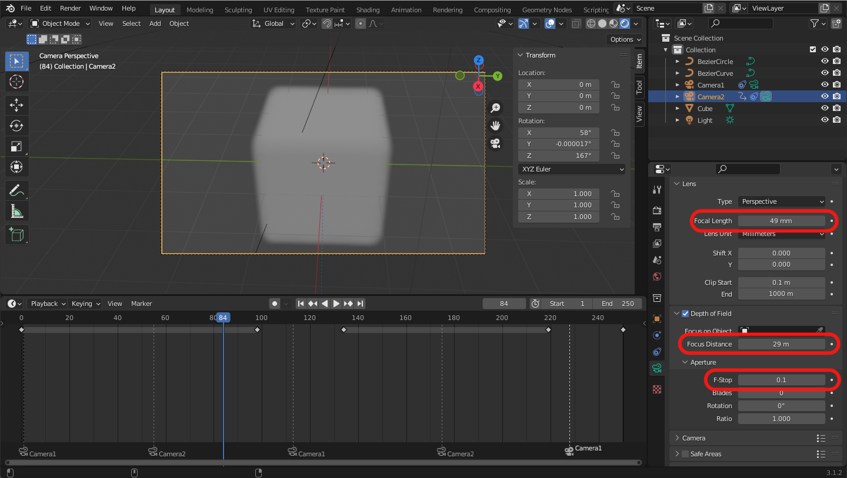Open the Texture properties tab icon

pyautogui.click(x=657, y=389)
